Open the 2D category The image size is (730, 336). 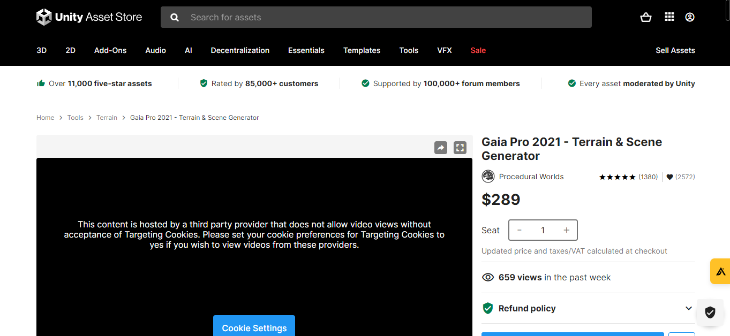(x=71, y=50)
